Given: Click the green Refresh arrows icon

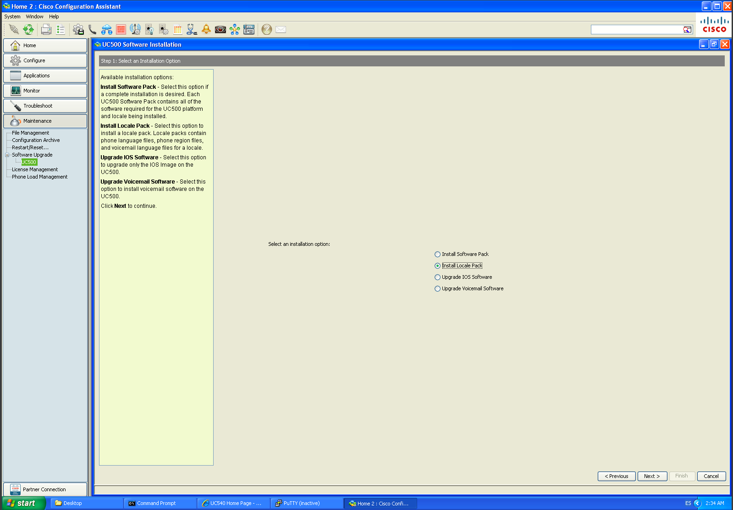Looking at the screenshot, I should (28, 29).
